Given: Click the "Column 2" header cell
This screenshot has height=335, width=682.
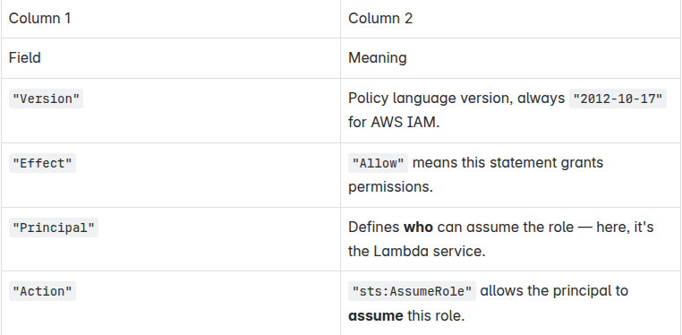Looking at the screenshot, I should tap(511, 19).
